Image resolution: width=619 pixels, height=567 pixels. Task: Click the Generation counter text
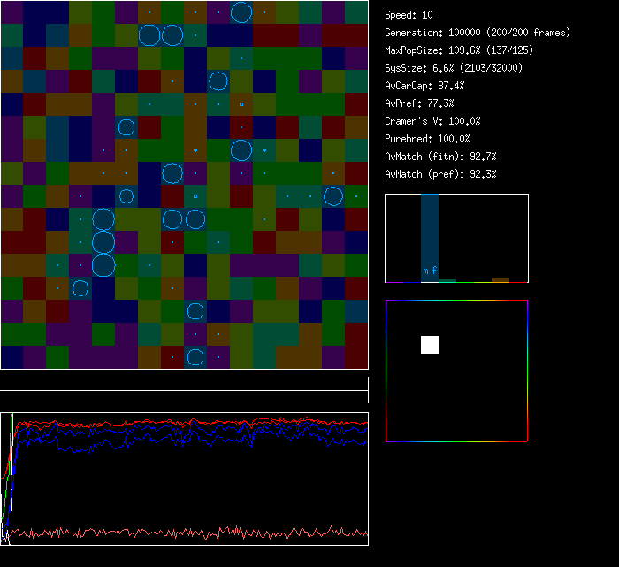[478, 33]
